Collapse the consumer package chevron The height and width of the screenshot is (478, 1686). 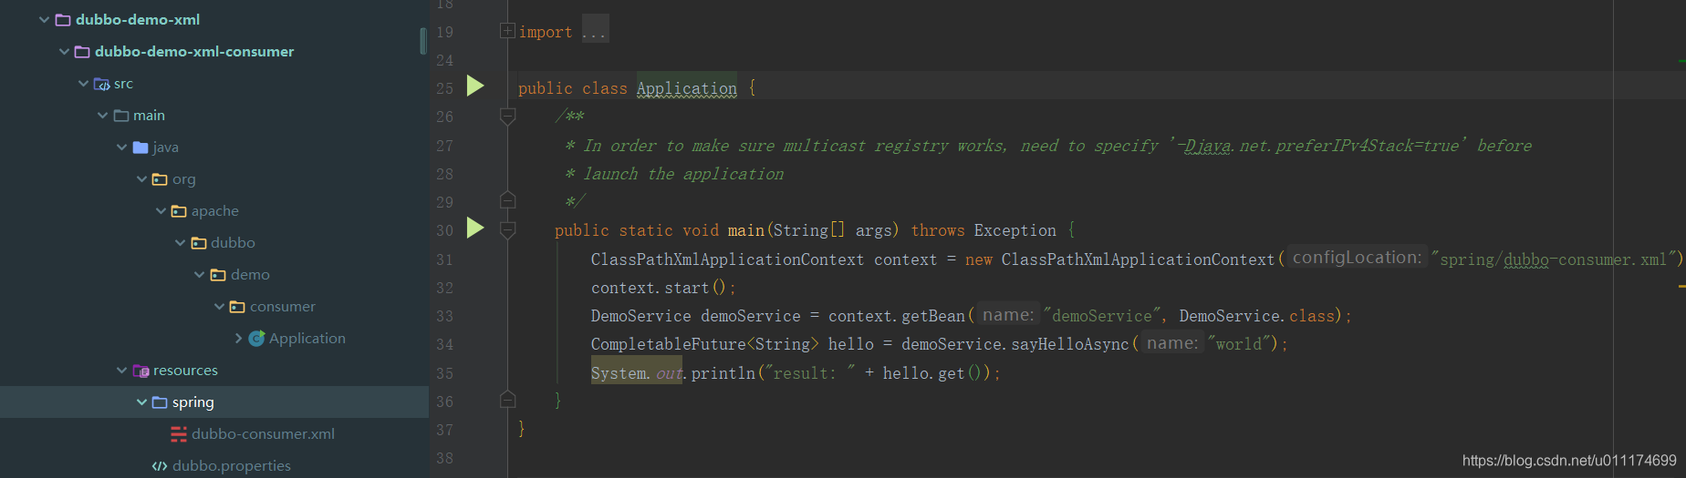[219, 306]
